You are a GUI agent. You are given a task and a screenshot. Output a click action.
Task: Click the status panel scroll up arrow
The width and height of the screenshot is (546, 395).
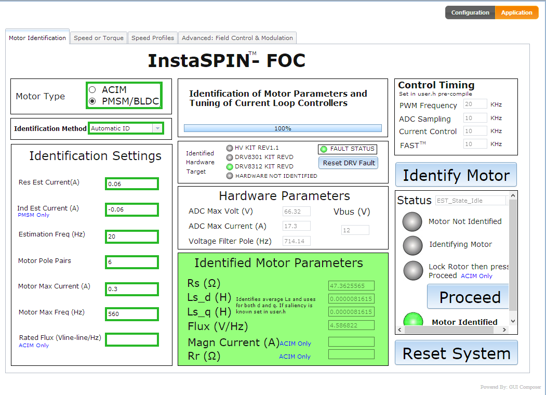point(513,195)
